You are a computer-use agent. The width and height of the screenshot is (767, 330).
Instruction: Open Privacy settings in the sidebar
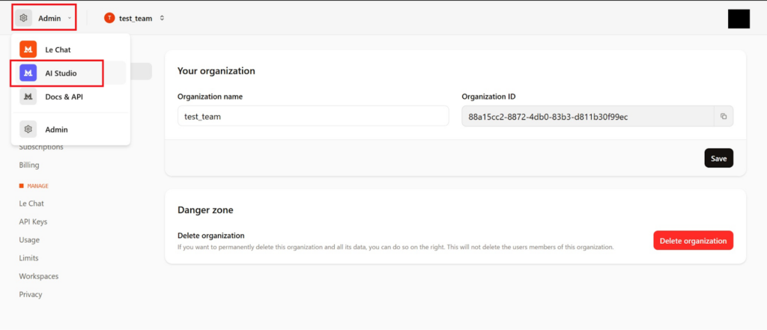click(x=31, y=294)
